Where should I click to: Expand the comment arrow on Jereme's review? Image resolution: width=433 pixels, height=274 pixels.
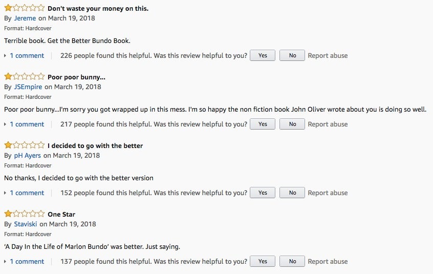tap(5, 56)
